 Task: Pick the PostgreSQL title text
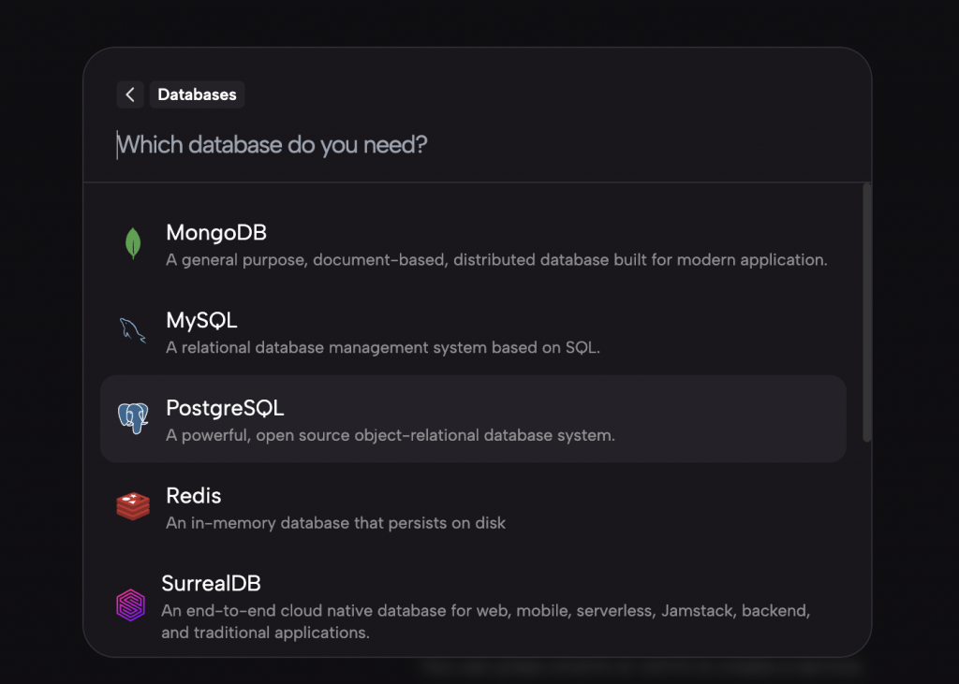[x=225, y=408]
